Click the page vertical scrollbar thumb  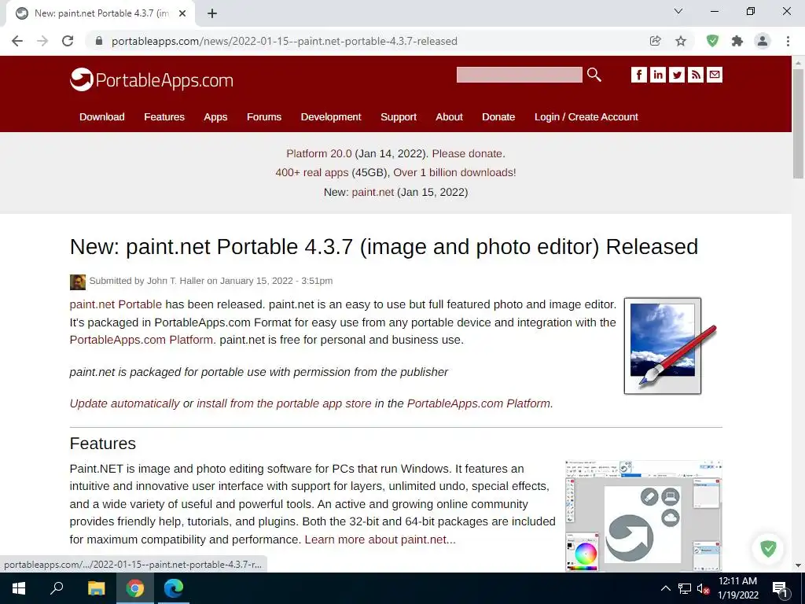click(799, 123)
